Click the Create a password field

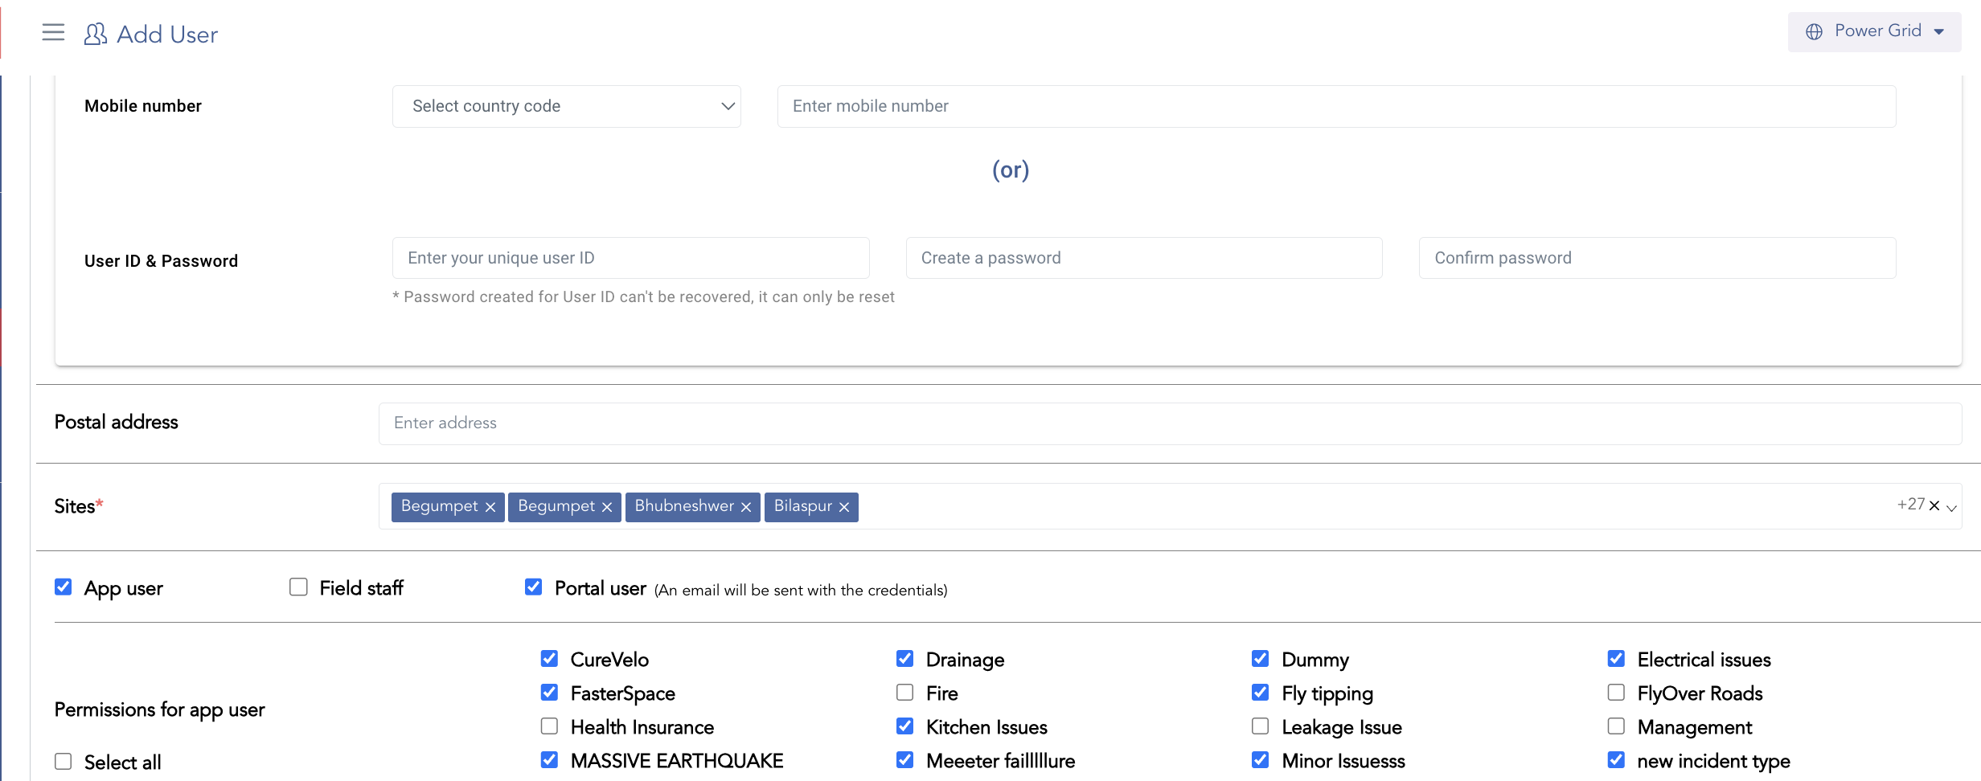tap(1143, 258)
